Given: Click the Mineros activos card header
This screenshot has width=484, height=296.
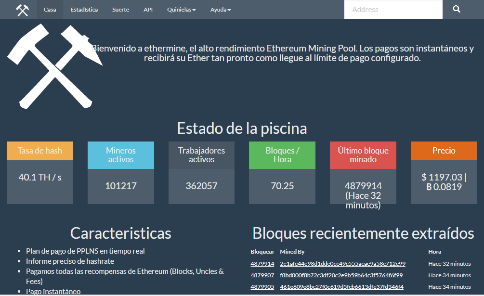Looking at the screenshot, I should [121, 155].
